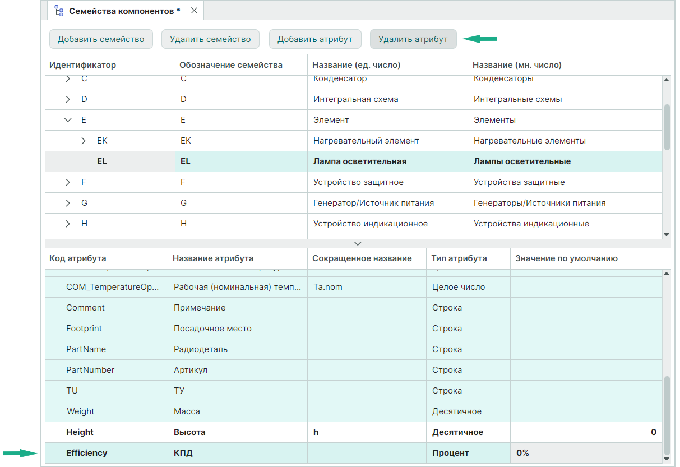Expand the H family row
Viewport: 680px width, 467px height.
pyautogui.click(x=68, y=224)
